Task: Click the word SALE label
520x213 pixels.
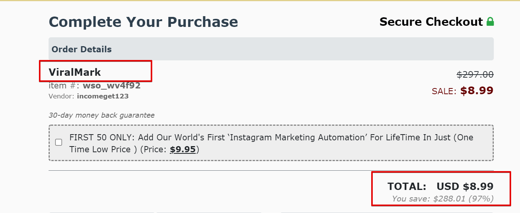Action: coord(444,91)
